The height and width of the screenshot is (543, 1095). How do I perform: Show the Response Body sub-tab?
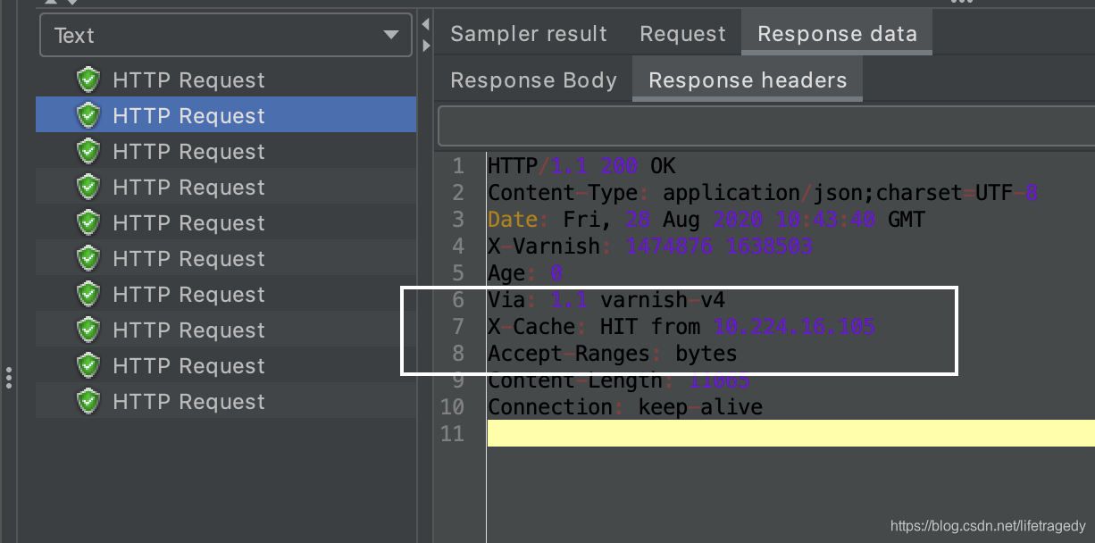533,80
